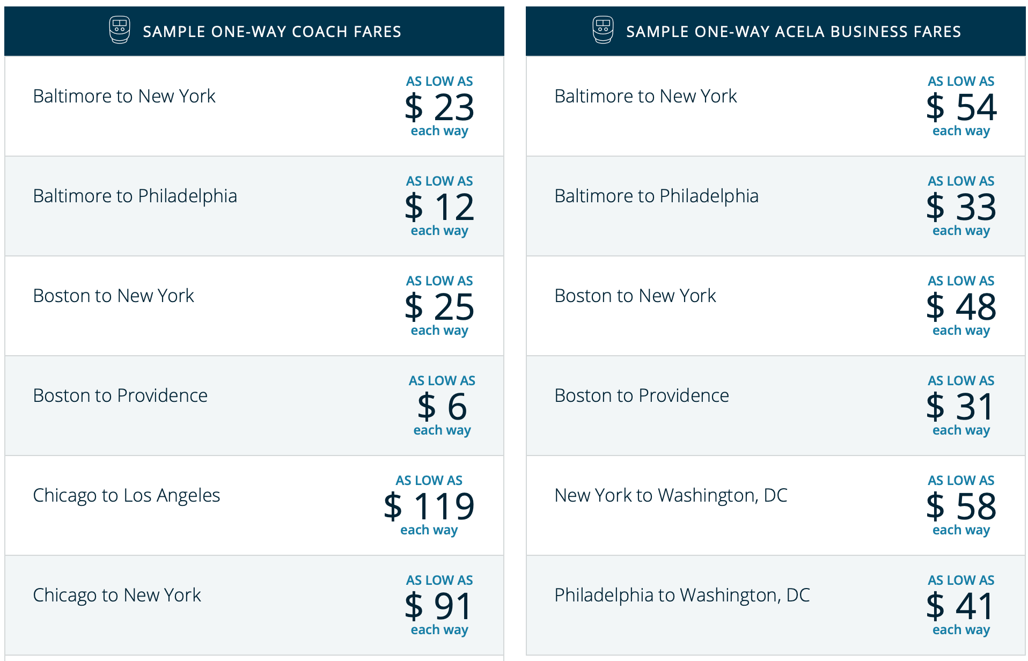Select Chicago to Los Angeles route

126,496
